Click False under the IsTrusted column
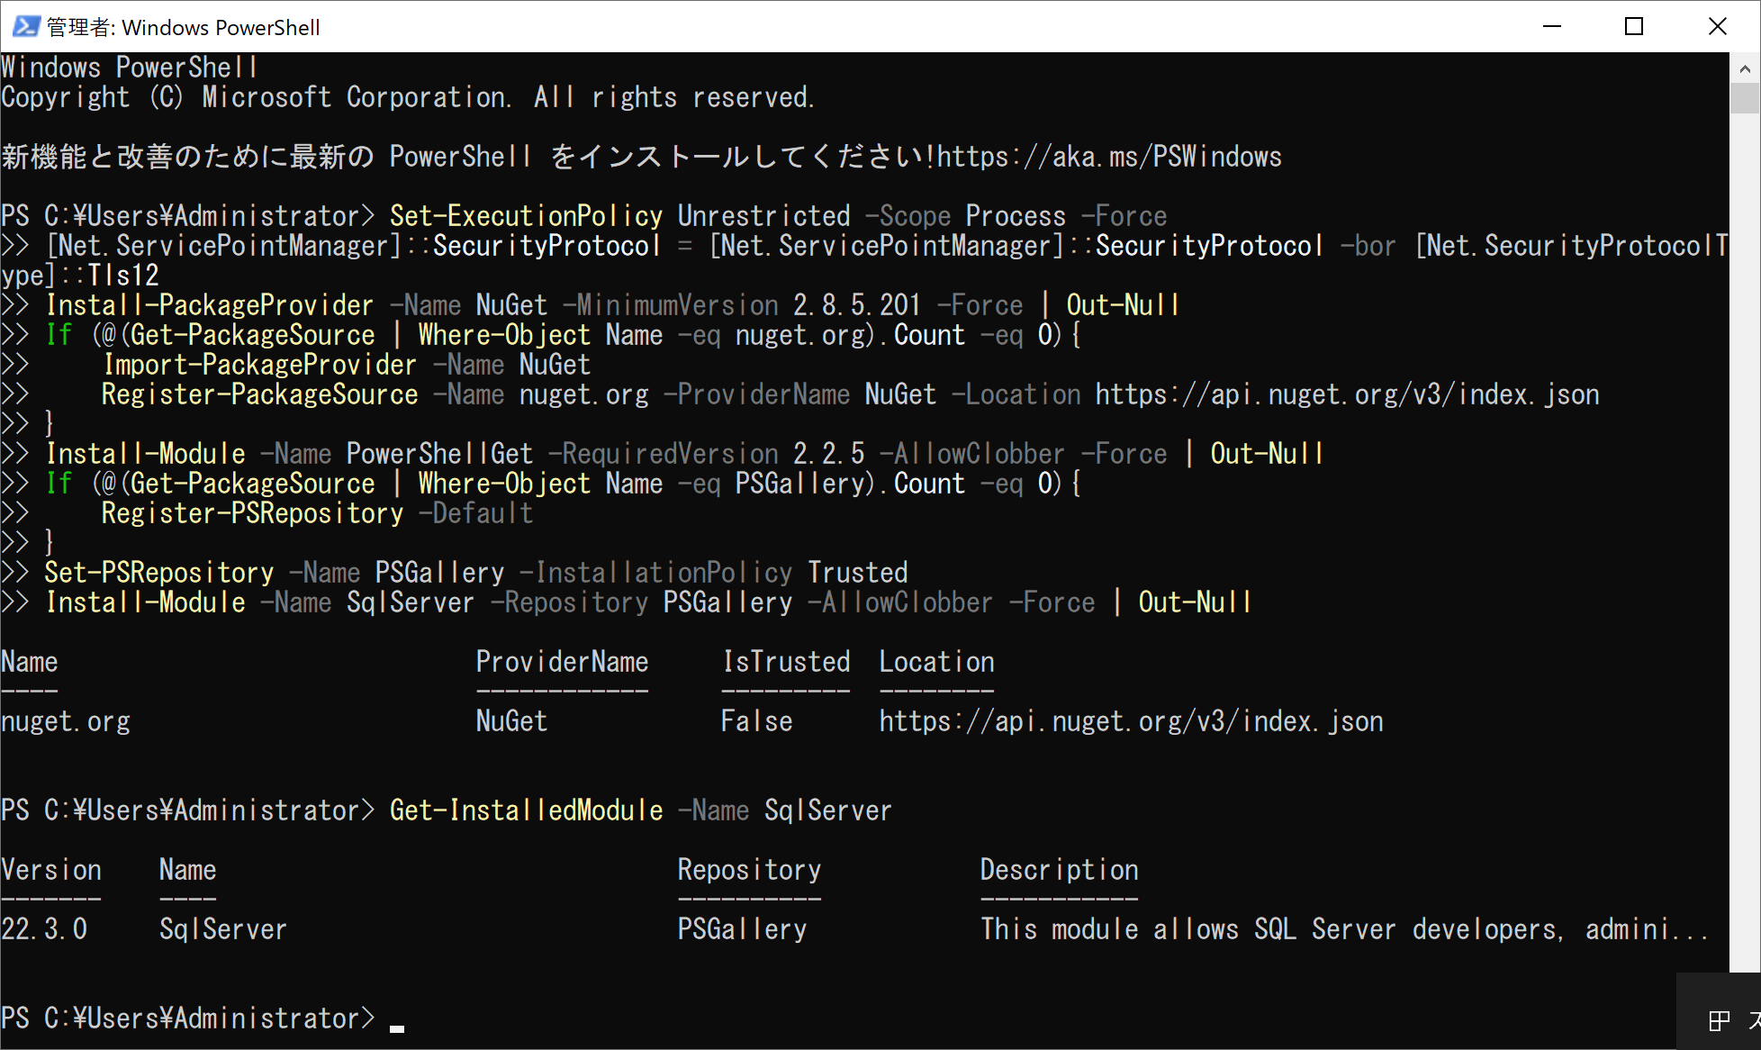 tap(756, 720)
